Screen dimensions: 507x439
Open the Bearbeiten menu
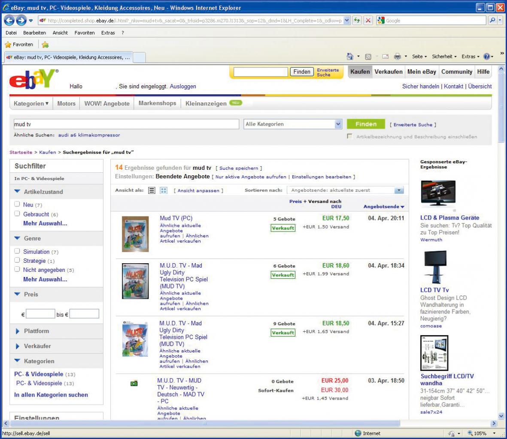point(34,33)
